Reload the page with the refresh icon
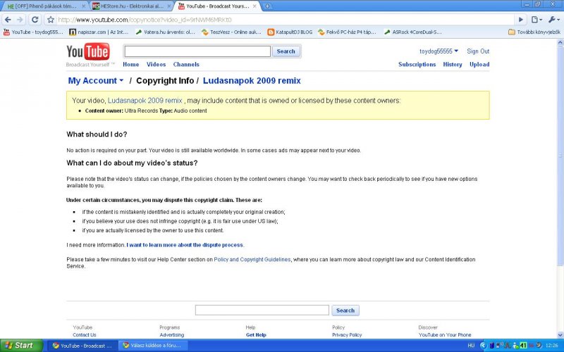The width and height of the screenshot is (564, 352). click(35, 20)
